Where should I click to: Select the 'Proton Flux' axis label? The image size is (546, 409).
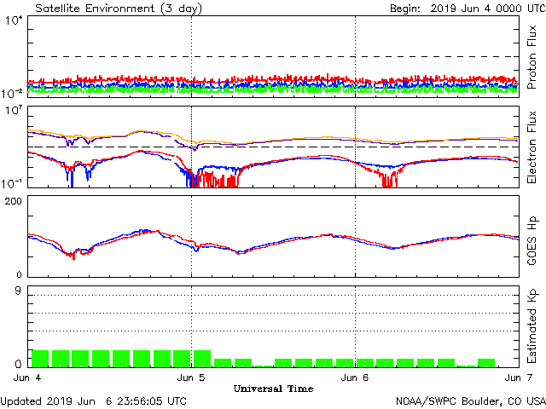pos(531,57)
